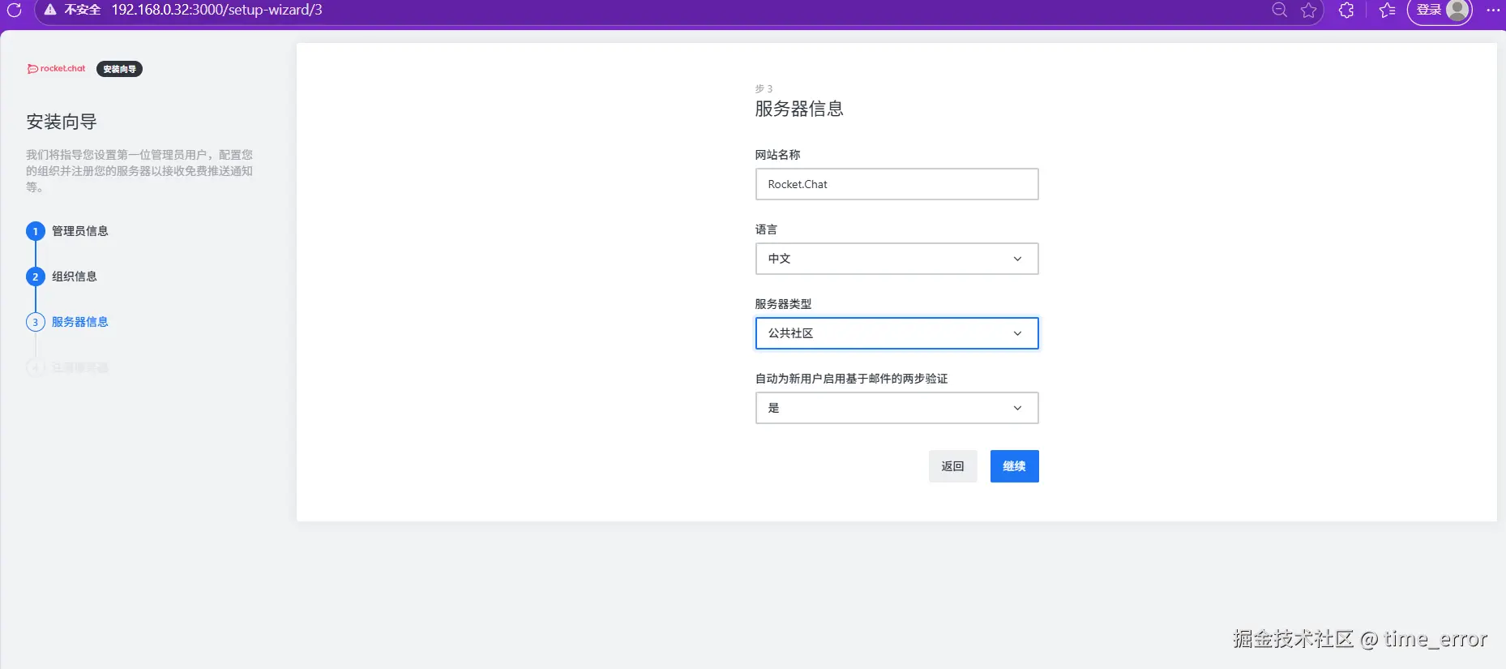Viewport: 1506px width, 669px height.
Task: Click the 服务器信息 page heading
Action: (799, 109)
